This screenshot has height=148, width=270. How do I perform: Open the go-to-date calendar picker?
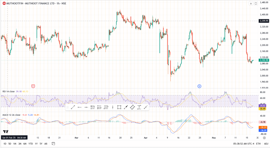click(53, 144)
